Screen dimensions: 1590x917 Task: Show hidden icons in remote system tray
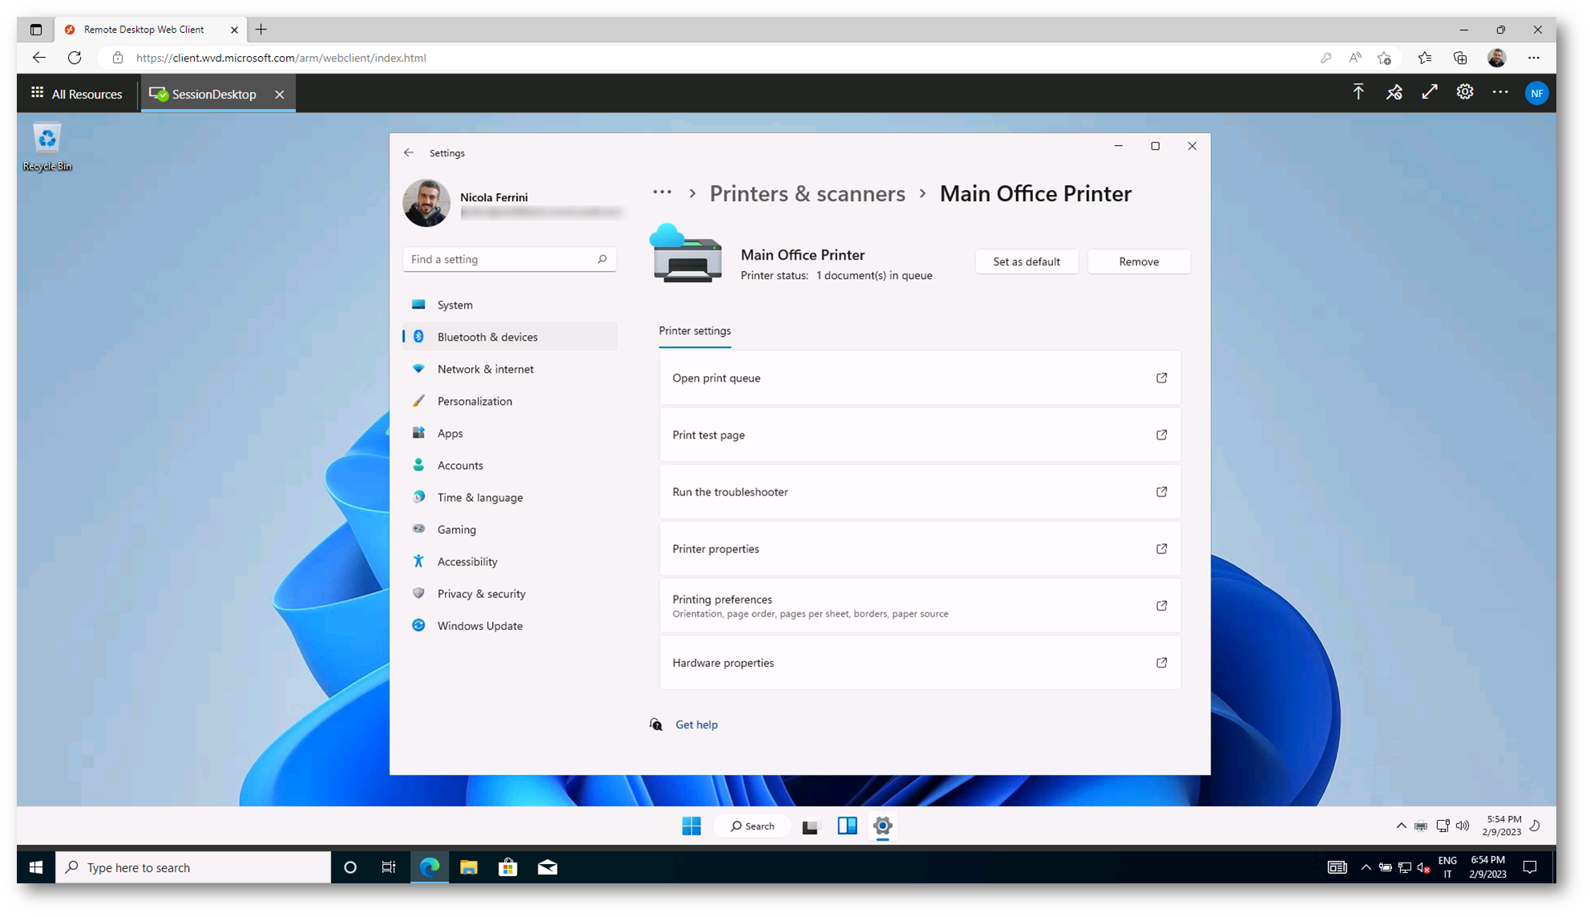point(1401,826)
